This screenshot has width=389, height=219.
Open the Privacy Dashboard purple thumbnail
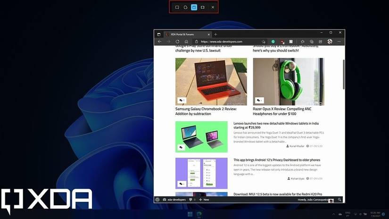click(201, 173)
